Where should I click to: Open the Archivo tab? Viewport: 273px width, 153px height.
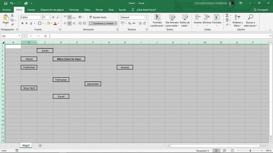tap(7, 10)
